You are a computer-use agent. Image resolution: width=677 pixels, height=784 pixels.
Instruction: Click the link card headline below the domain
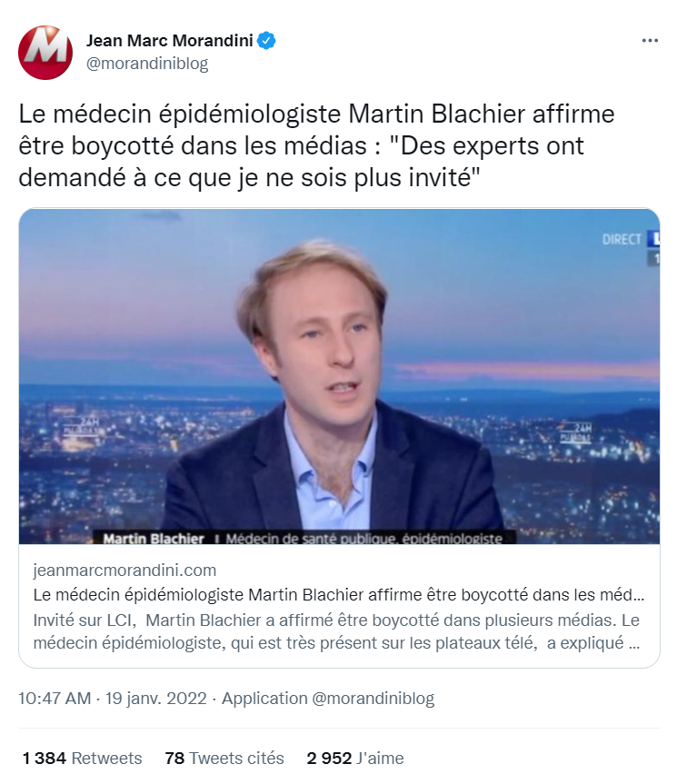[x=338, y=594]
